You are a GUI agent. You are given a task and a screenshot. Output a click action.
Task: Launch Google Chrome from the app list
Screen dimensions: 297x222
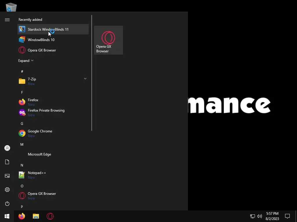[53, 133]
